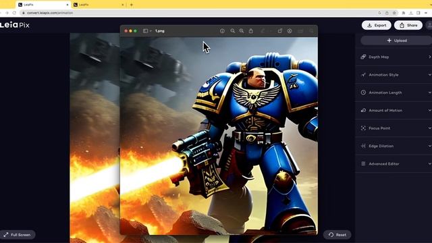This screenshot has width=432, height=243.
Task: Click the Share button in LeiaPix
Action: click(x=408, y=25)
